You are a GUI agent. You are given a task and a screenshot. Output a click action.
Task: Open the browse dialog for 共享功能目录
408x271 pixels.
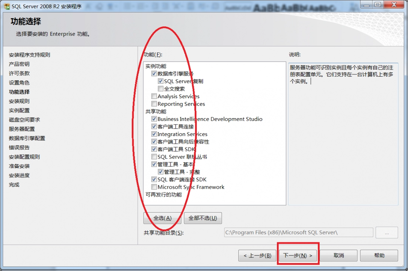386,232
